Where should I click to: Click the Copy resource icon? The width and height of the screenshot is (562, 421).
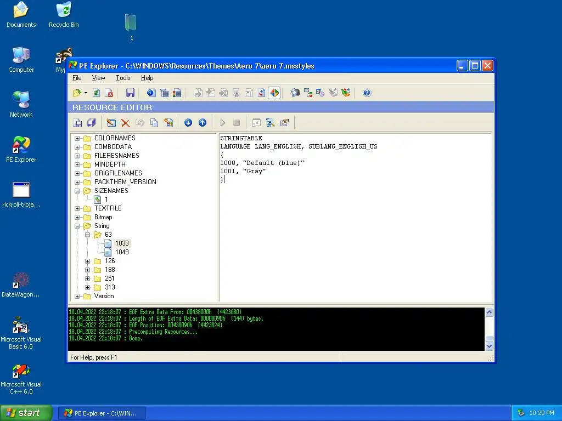click(x=154, y=123)
